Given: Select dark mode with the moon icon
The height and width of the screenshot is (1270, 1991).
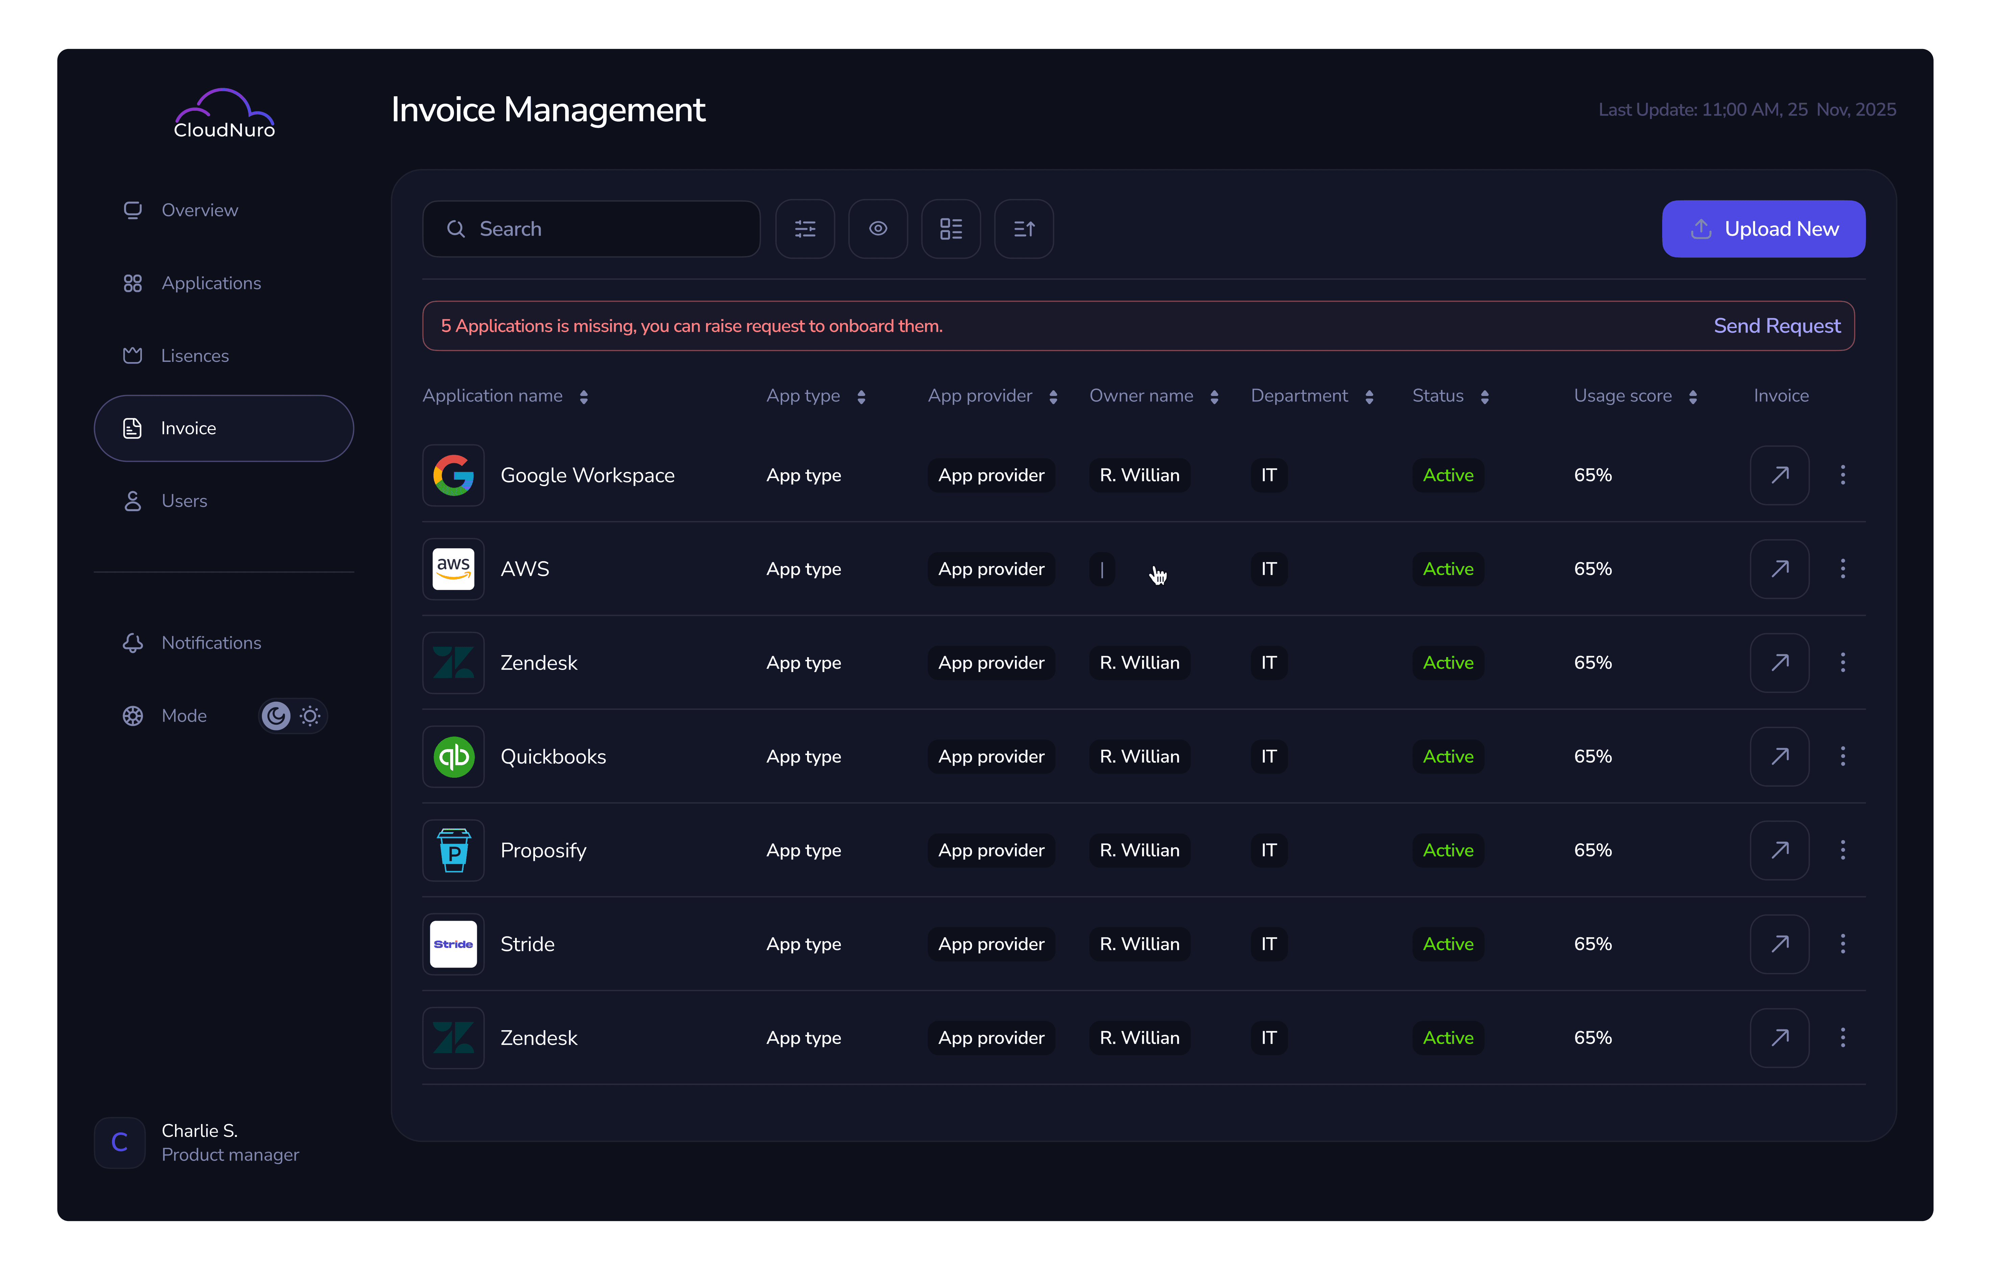Looking at the screenshot, I should [x=276, y=716].
